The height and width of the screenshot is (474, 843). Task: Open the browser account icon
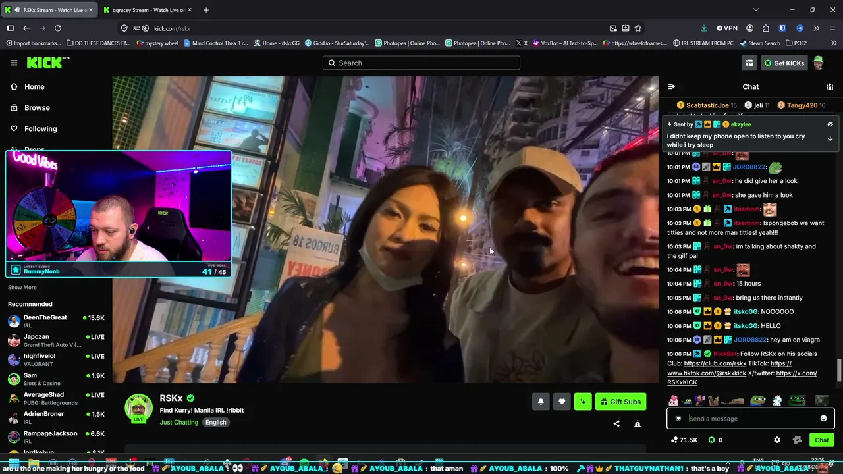pyautogui.click(x=750, y=28)
